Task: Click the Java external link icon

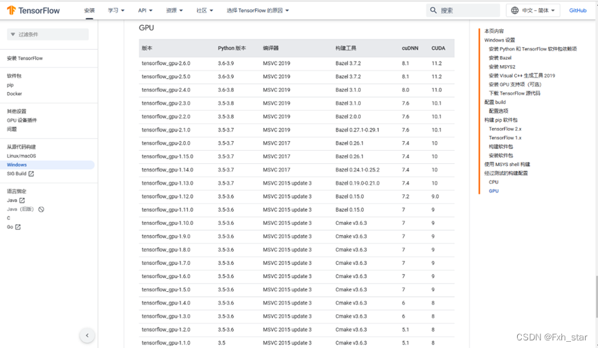Action: (x=22, y=201)
